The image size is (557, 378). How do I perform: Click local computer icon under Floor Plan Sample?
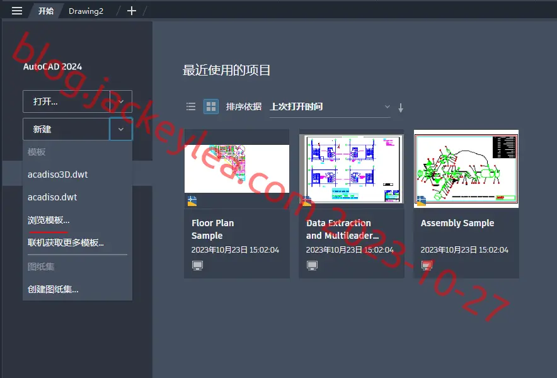[x=197, y=265]
